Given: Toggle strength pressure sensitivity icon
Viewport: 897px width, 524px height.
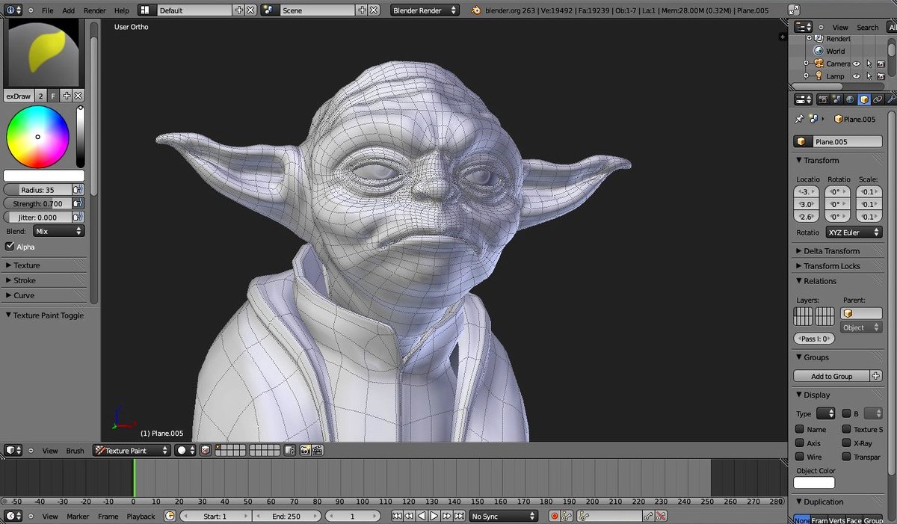Looking at the screenshot, I should [x=78, y=203].
